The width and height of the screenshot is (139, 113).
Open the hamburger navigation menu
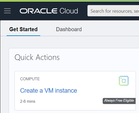[7, 11]
